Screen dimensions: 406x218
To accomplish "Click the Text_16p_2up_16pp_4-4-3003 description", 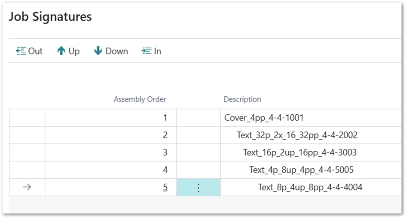I will (x=299, y=152).
